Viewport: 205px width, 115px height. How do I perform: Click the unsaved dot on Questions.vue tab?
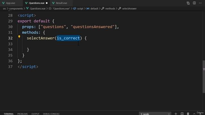click(x=47, y=3)
